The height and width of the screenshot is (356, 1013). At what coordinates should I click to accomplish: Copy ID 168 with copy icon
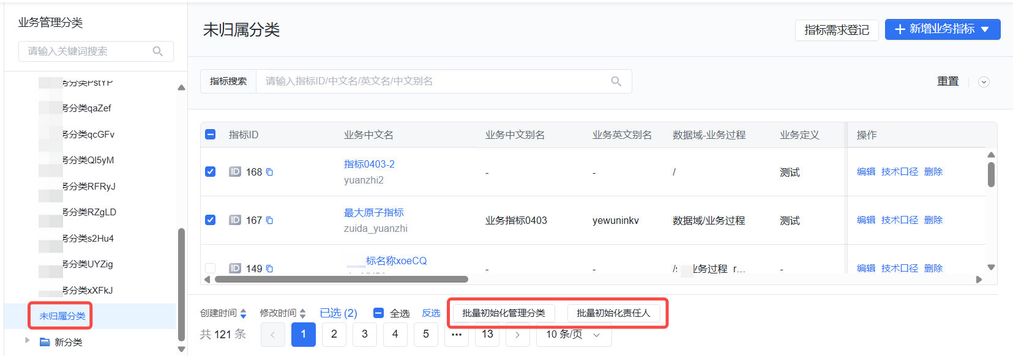click(269, 172)
